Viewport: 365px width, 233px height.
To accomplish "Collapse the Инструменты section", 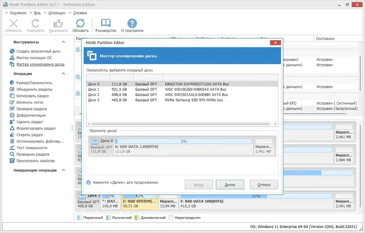I will click(63, 42).
